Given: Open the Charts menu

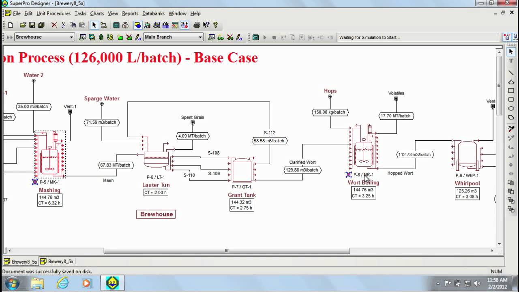Looking at the screenshot, I should pos(97,13).
